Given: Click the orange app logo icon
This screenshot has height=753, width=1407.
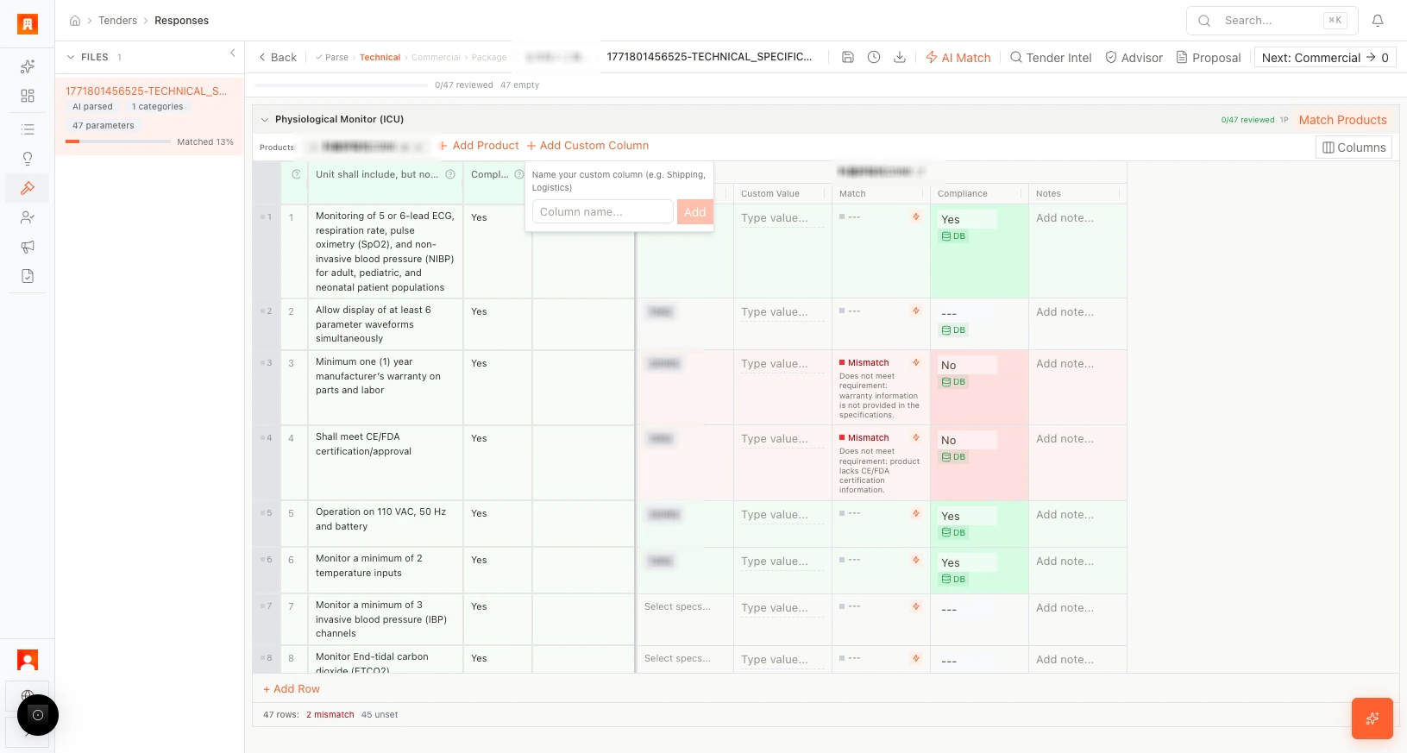Looking at the screenshot, I should (x=28, y=24).
